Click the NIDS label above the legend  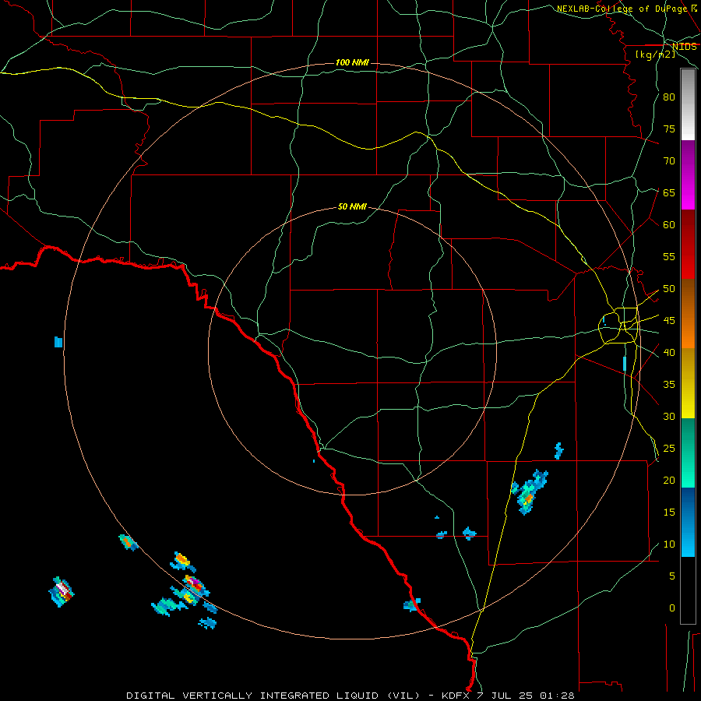click(x=685, y=47)
